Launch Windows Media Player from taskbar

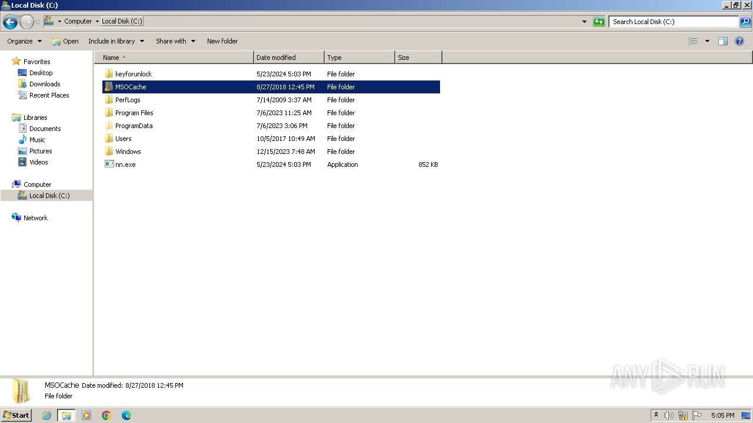[86, 415]
